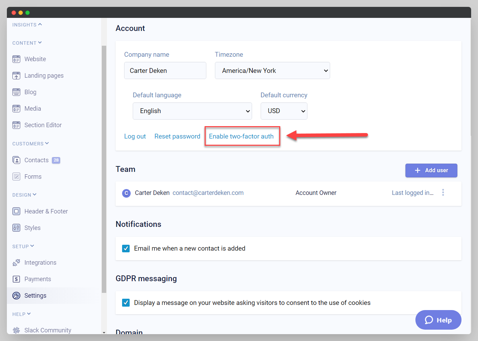478x341 pixels.
Task: Go to Contacts in the sidebar
Action: [x=36, y=160]
